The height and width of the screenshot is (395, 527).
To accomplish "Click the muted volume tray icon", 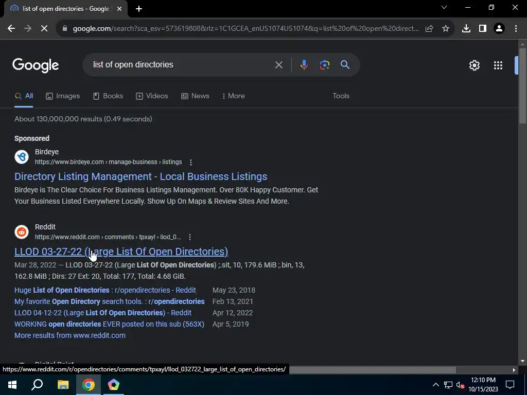I will pos(461,385).
